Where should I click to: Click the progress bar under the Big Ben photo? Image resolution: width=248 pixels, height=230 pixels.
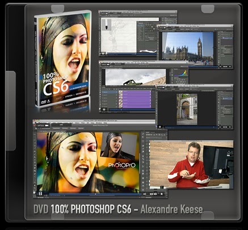(203, 66)
